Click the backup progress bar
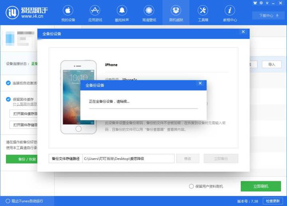Screen dimensions: 287x206 [x=143, y=108]
